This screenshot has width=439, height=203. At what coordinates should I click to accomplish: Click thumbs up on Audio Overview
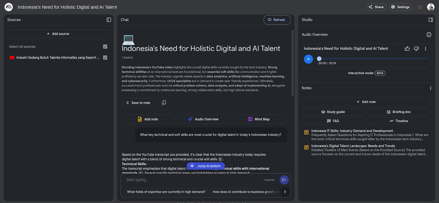click(x=407, y=48)
